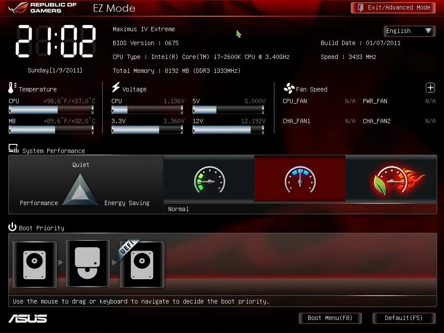The image size is (444, 333).
Task: Click the Default(F5) button
Action: click(404, 318)
